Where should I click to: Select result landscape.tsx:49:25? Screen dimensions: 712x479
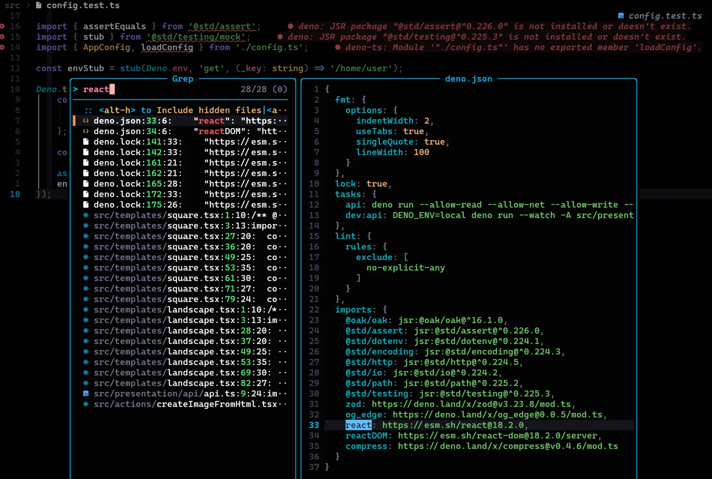click(x=181, y=352)
